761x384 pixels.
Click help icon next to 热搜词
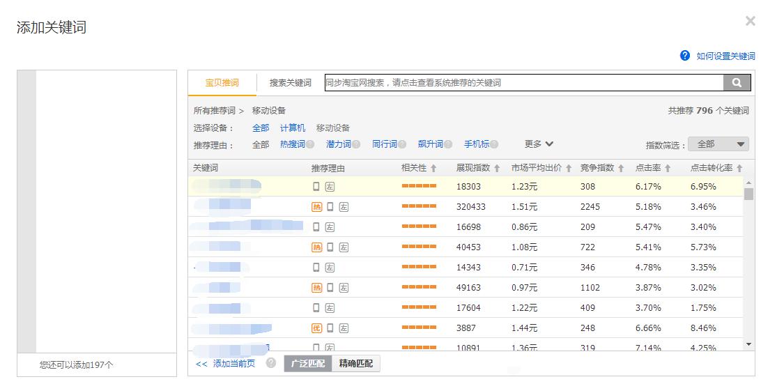(x=311, y=144)
